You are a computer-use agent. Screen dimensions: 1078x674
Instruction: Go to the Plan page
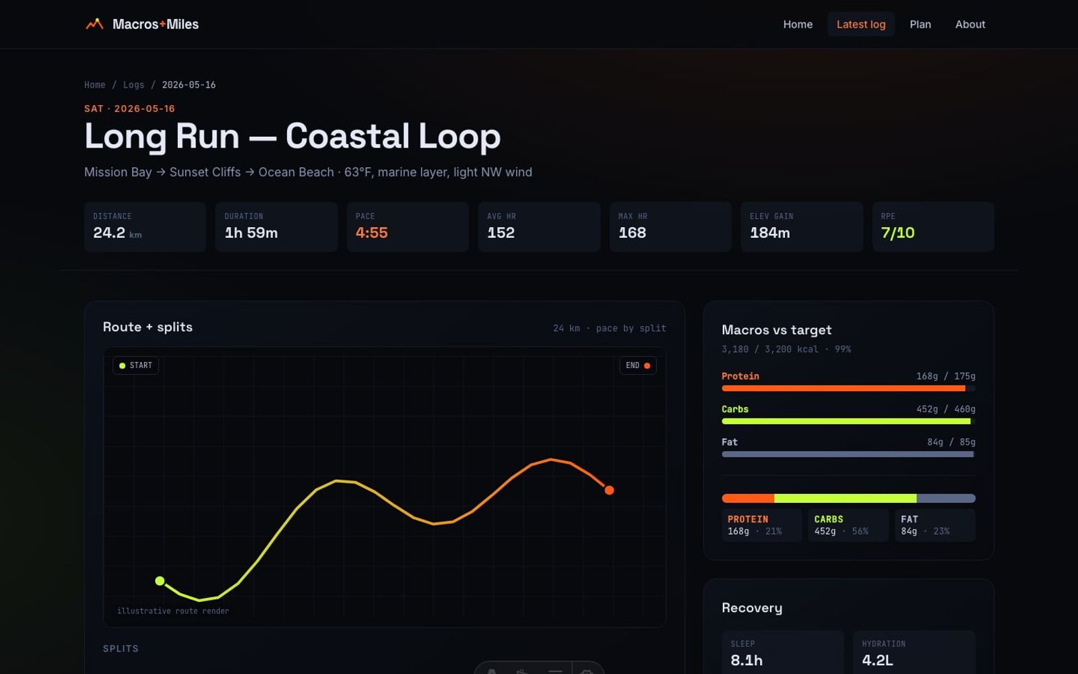coord(920,24)
